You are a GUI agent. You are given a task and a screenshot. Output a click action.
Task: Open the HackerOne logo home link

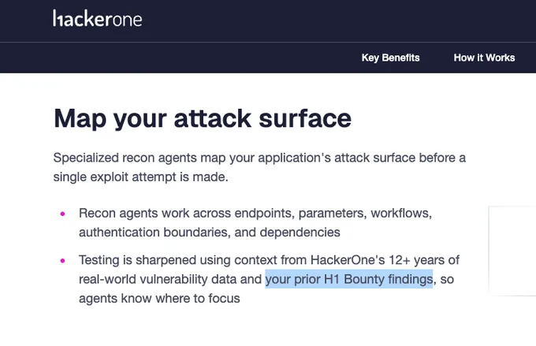[98, 18]
